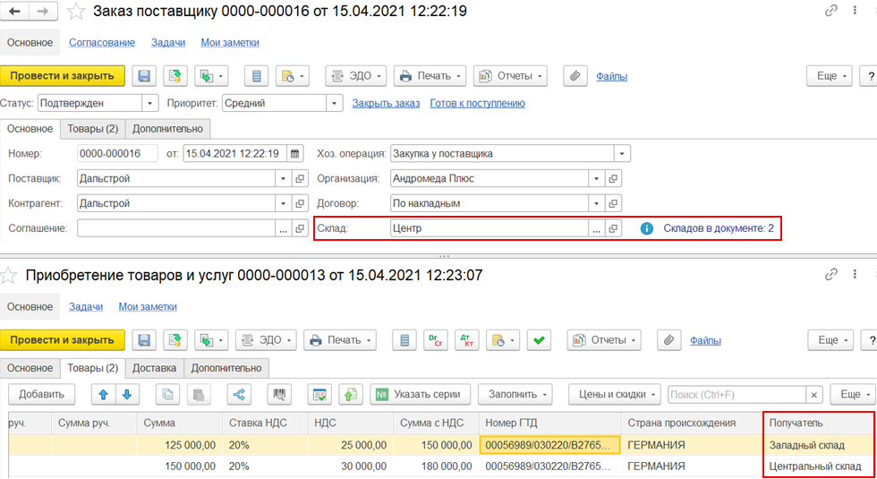The width and height of the screenshot is (877, 479).
Task: Click the blue info icon near Складов в документе
Action: [x=646, y=228]
